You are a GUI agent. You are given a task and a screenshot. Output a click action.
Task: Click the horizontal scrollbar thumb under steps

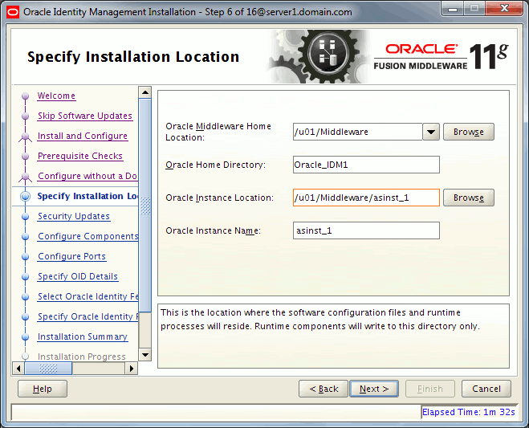48,369
